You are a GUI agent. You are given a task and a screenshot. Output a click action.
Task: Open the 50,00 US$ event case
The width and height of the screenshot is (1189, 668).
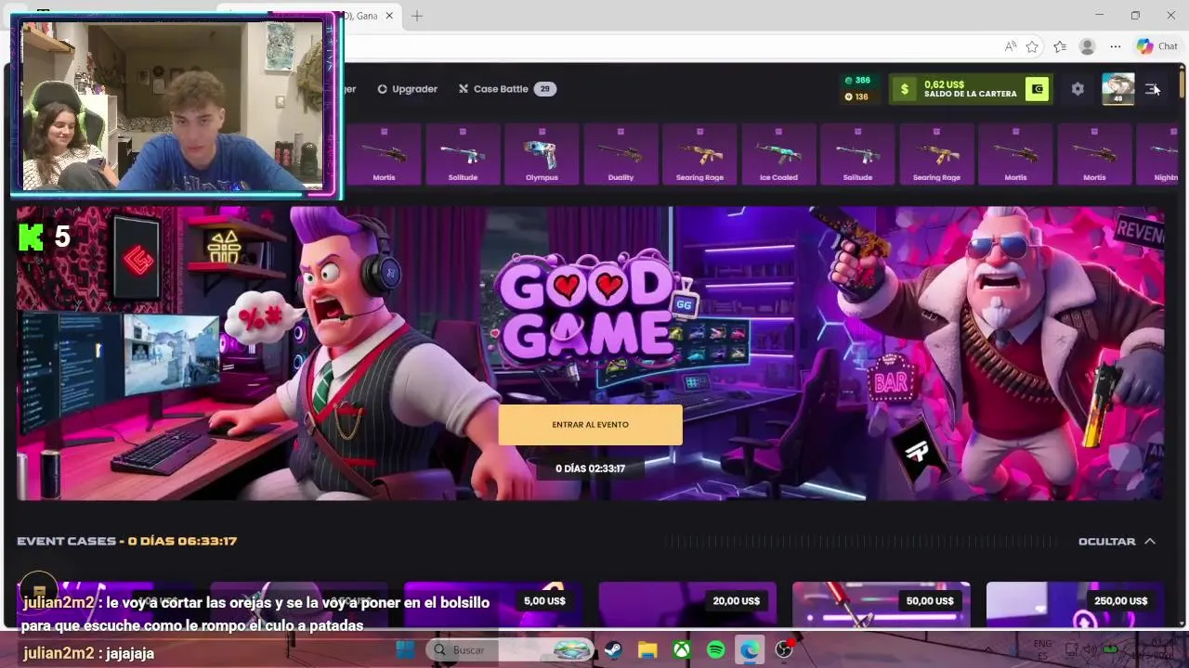point(882,603)
